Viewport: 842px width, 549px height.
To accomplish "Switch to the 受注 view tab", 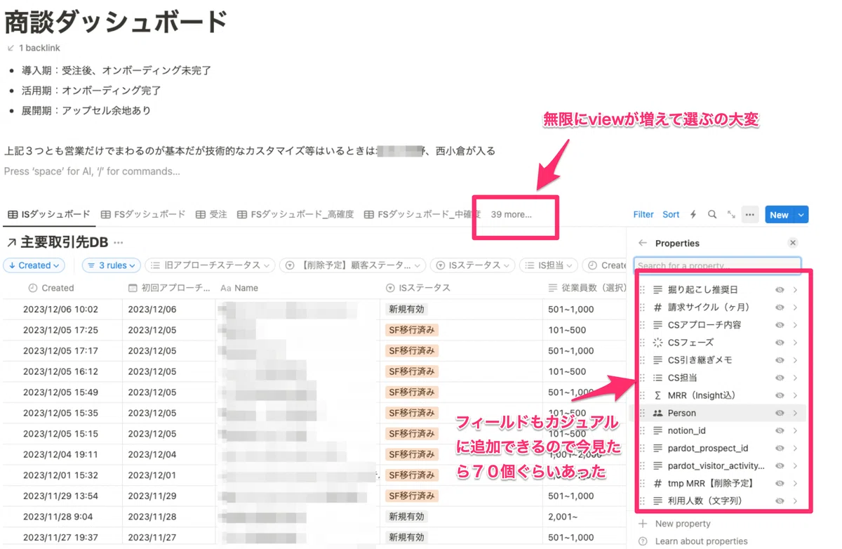I will pyautogui.click(x=211, y=214).
